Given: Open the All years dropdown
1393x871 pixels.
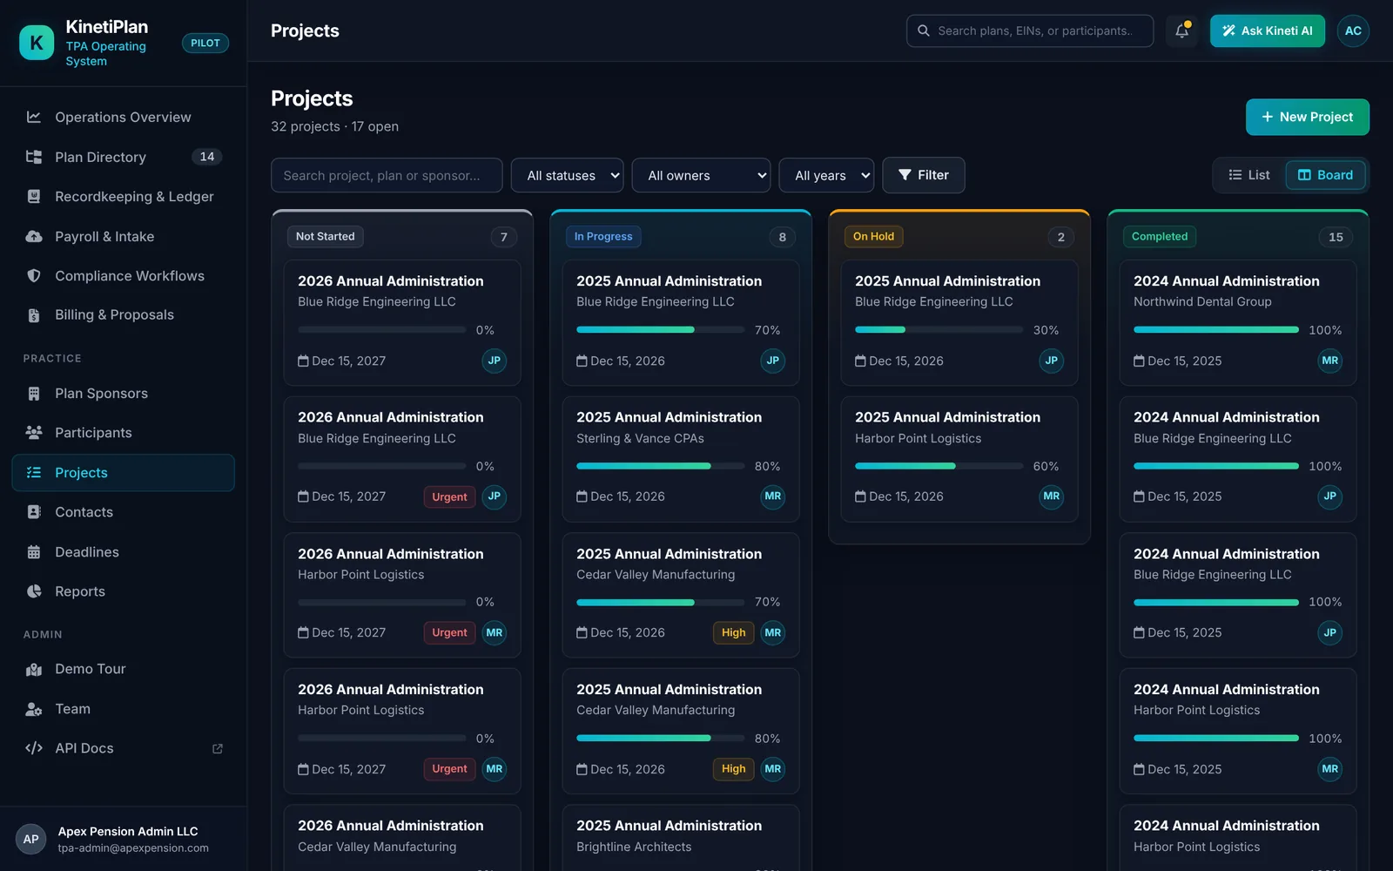Looking at the screenshot, I should coord(826,175).
